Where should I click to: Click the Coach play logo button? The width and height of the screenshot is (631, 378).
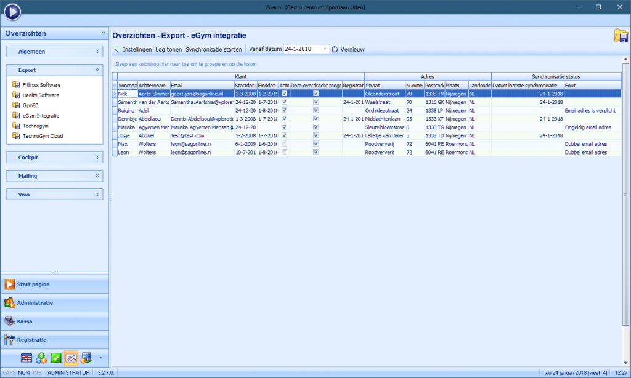click(x=13, y=12)
